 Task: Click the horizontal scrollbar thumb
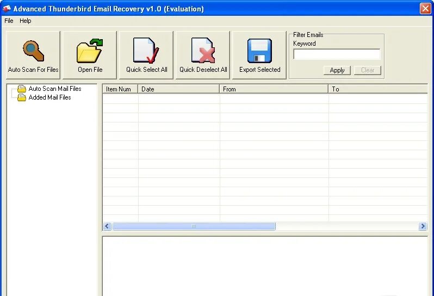(194, 226)
